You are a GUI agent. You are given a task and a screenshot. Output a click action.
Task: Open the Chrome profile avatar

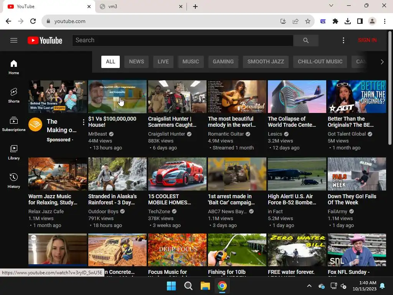click(372, 22)
